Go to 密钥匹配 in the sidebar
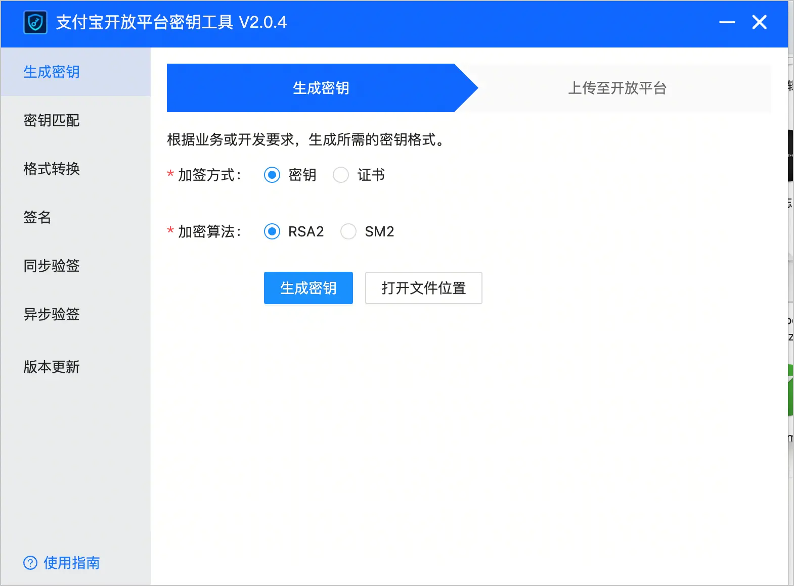The height and width of the screenshot is (586, 794). click(76, 120)
